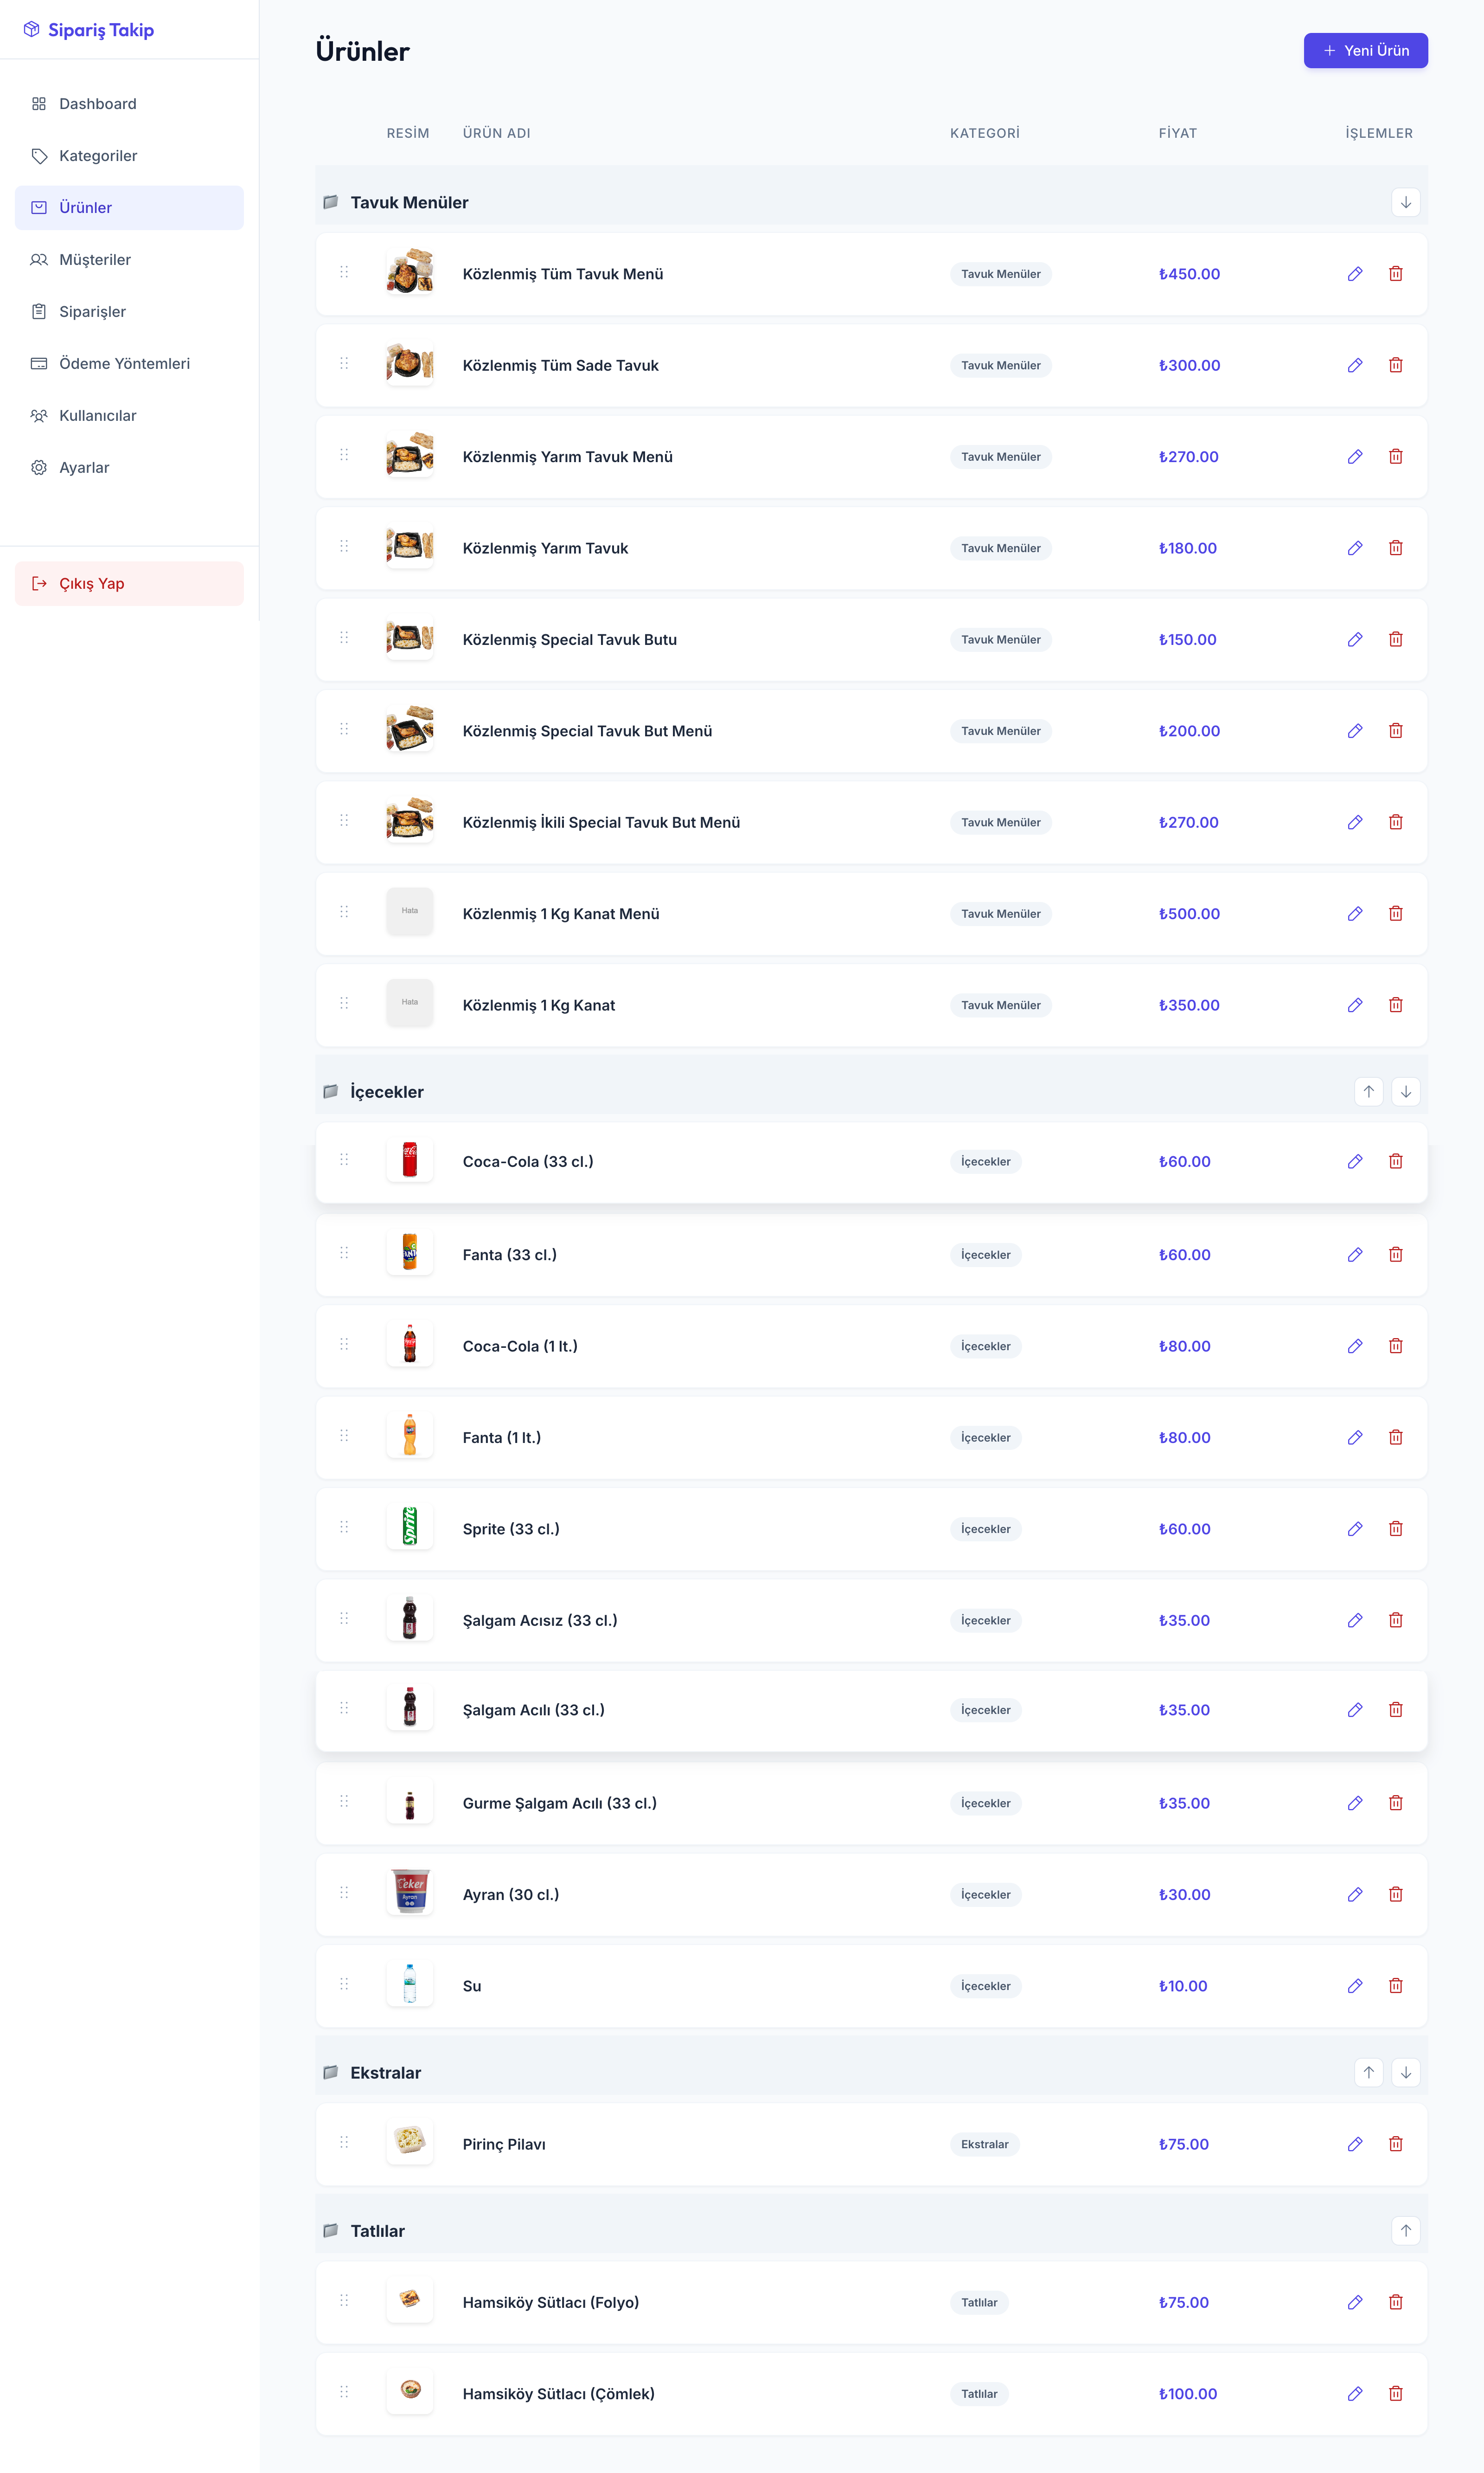Delete Közlenmiş Tüm Tavuk Menü product
The width and height of the screenshot is (1484, 2473).
click(1396, 274)
